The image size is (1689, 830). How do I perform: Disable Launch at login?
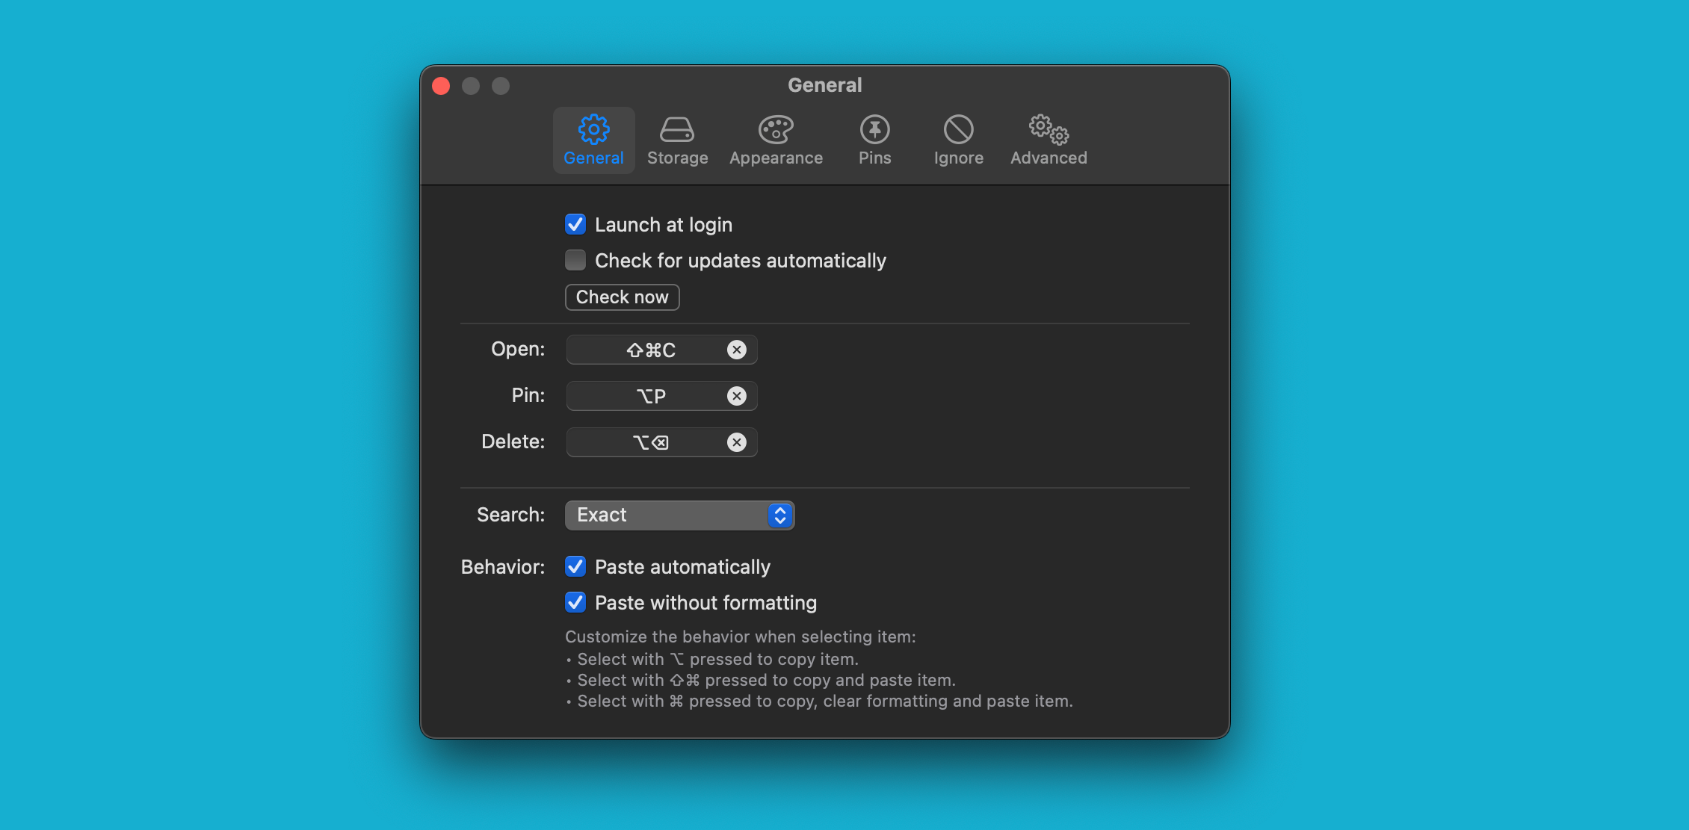coord(575,224)
